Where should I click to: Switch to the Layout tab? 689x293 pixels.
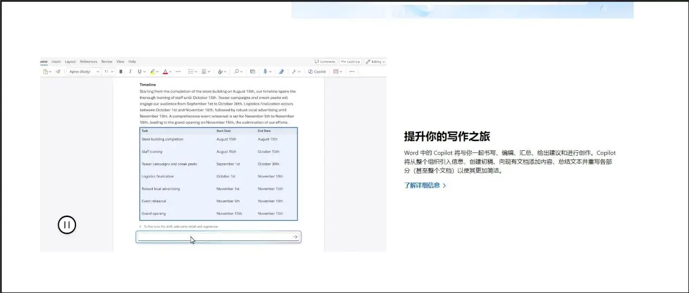71,62
